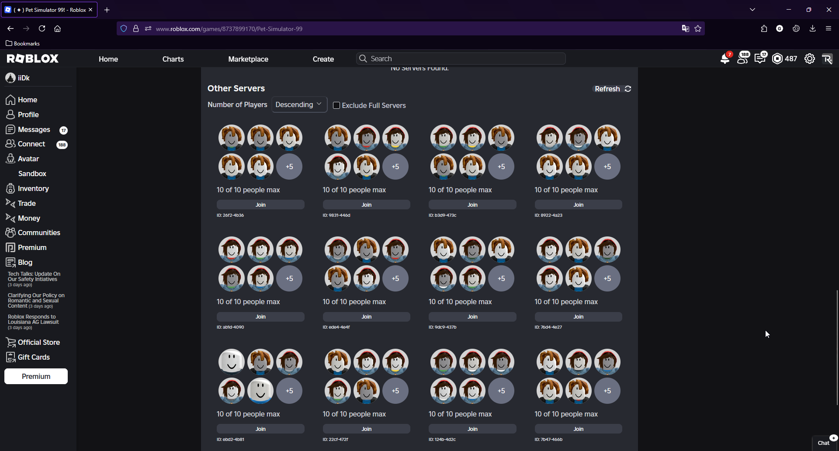Screen dimensions: 839x451
Task: Open Inventory in the sidebar
Action: click(27, 188)
